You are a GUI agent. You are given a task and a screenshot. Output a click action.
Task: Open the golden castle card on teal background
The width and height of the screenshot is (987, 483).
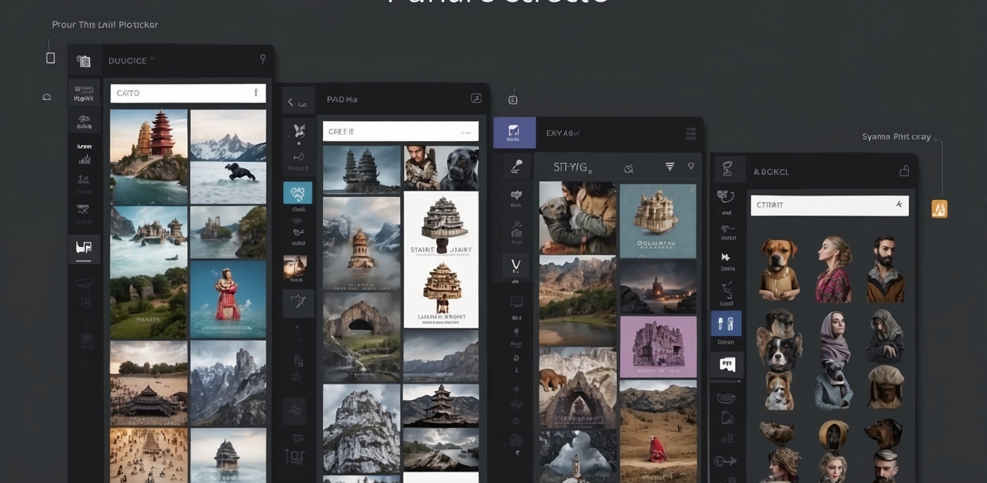pos(658,221)
